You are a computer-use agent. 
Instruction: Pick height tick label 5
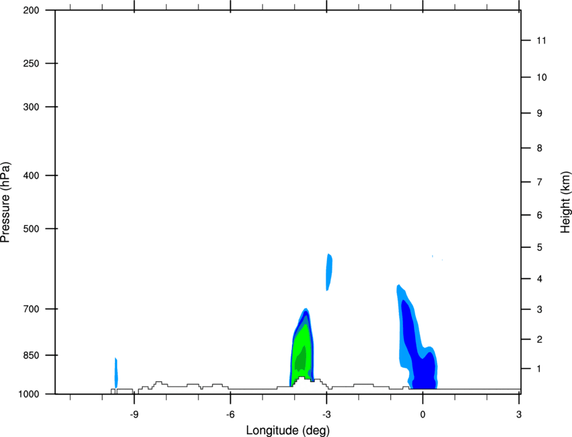(540, 247)
